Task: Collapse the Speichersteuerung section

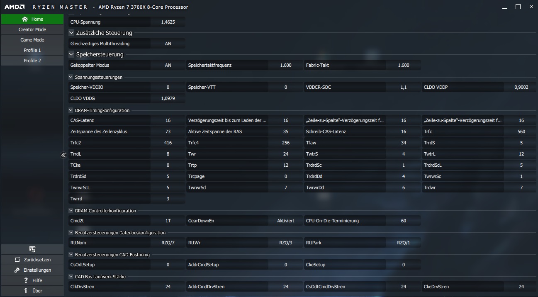Action: point(71,54)
